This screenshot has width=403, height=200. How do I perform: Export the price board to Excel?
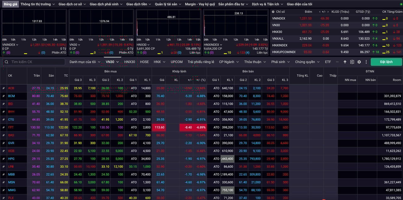(352, 62)
